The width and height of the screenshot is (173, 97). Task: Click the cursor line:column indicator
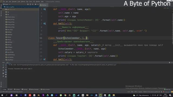[129, 92]
